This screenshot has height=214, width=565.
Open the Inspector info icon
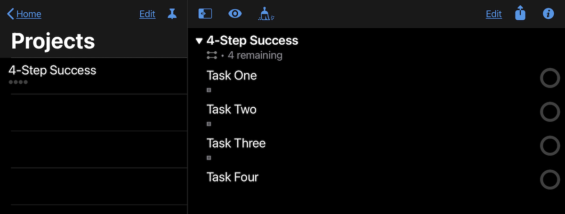coord(548,14)
